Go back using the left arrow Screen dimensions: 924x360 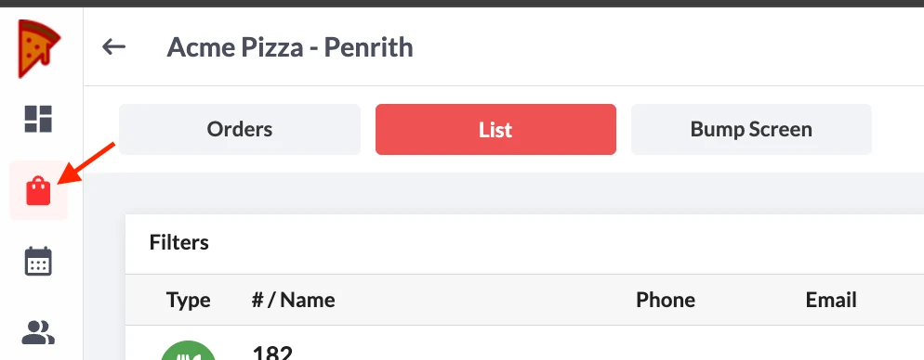click(113, 46)
